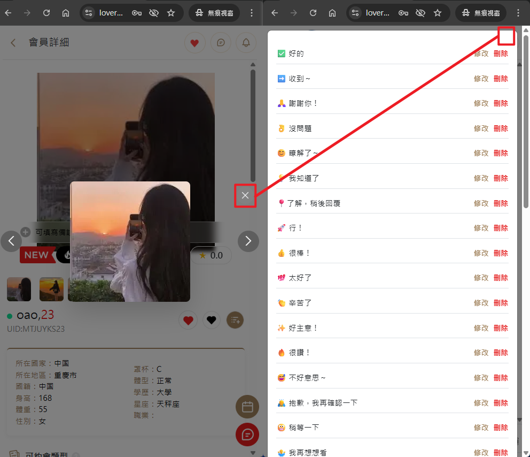Delete the 稍等一下 quick reply

point(501,428)
